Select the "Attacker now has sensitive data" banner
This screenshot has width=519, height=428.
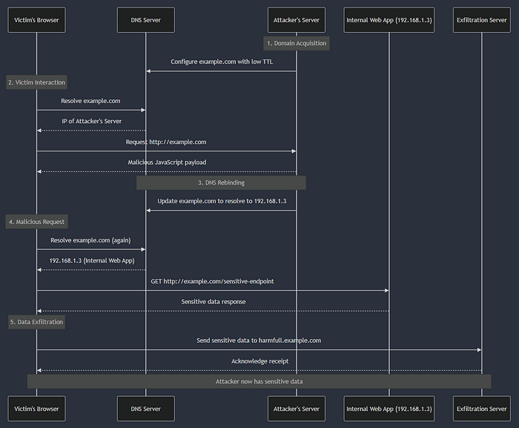pyautogui.click(x=259, y=381)
